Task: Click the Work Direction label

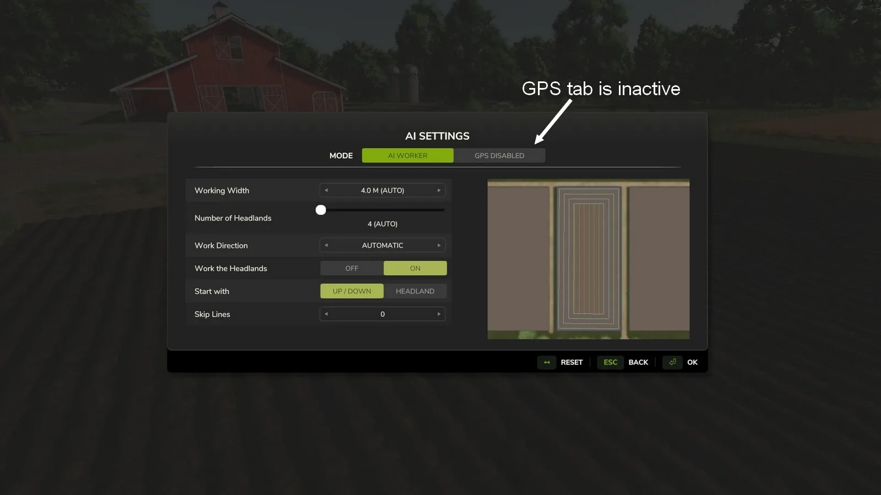Action: coord(221,245)
